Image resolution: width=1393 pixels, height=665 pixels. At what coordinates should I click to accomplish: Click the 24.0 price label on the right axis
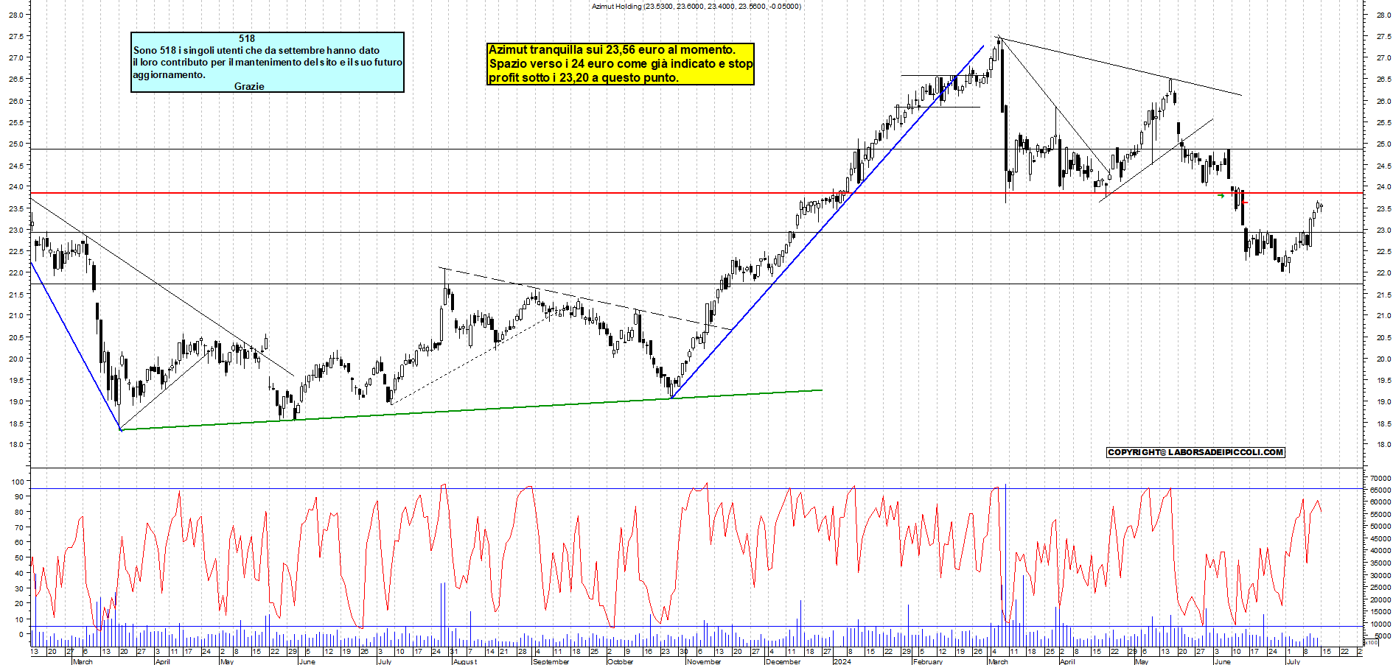coord(1383,187)
